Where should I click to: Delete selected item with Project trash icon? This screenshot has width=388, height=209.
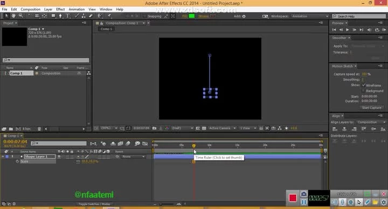[x=39, y=129]
